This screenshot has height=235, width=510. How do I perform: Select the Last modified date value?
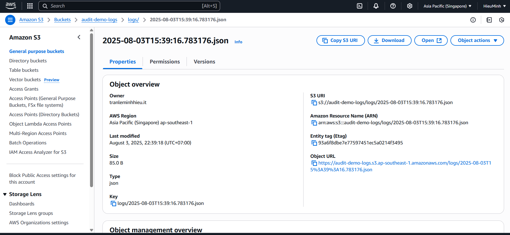(x=150, y=143)
